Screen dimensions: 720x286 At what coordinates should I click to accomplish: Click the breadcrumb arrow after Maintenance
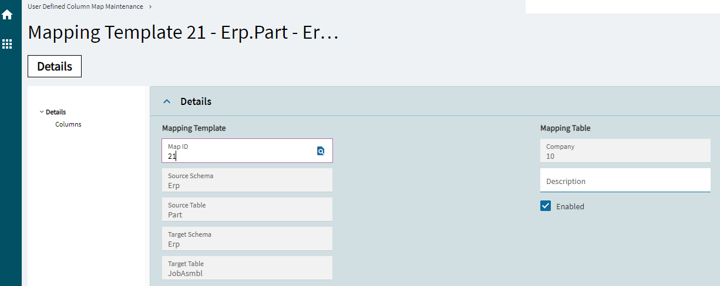click(150, 6)
